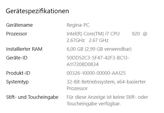
Task: Select product ID 00326-10000-00000-AA125
Action: pyautogui.click(x=96, y=73)
